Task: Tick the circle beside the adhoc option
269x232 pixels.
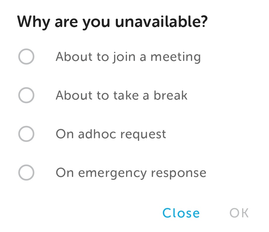Action: tap(26, 134)
